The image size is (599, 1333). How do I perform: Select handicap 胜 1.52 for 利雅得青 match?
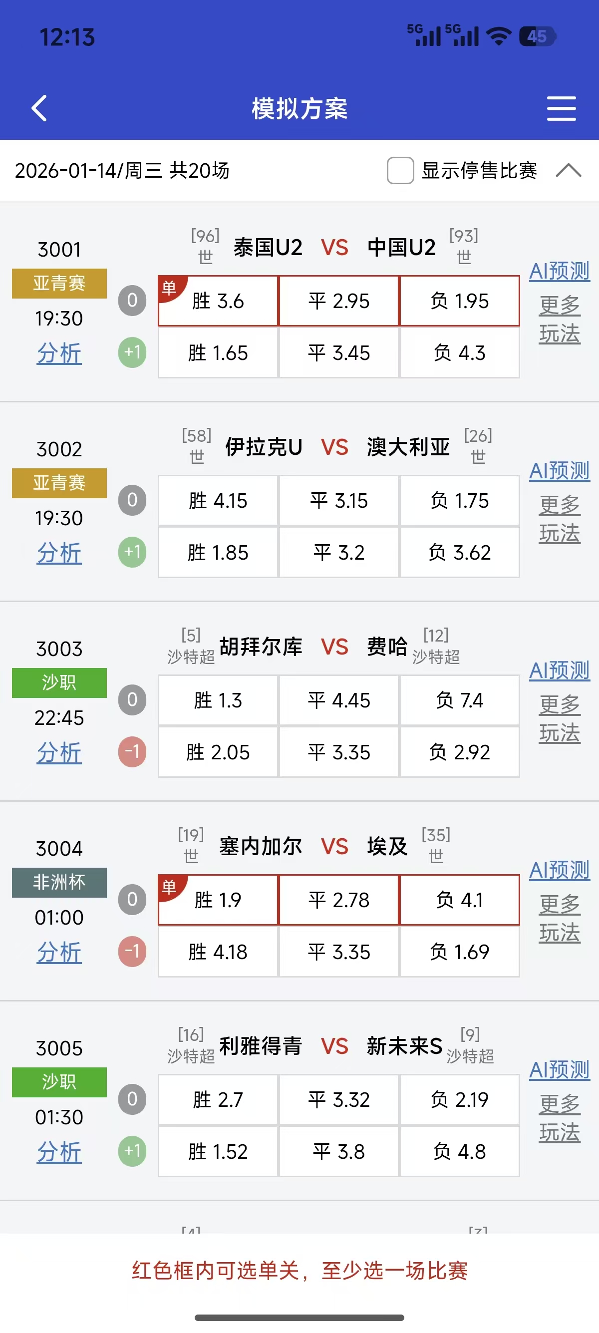(218, 1152)
